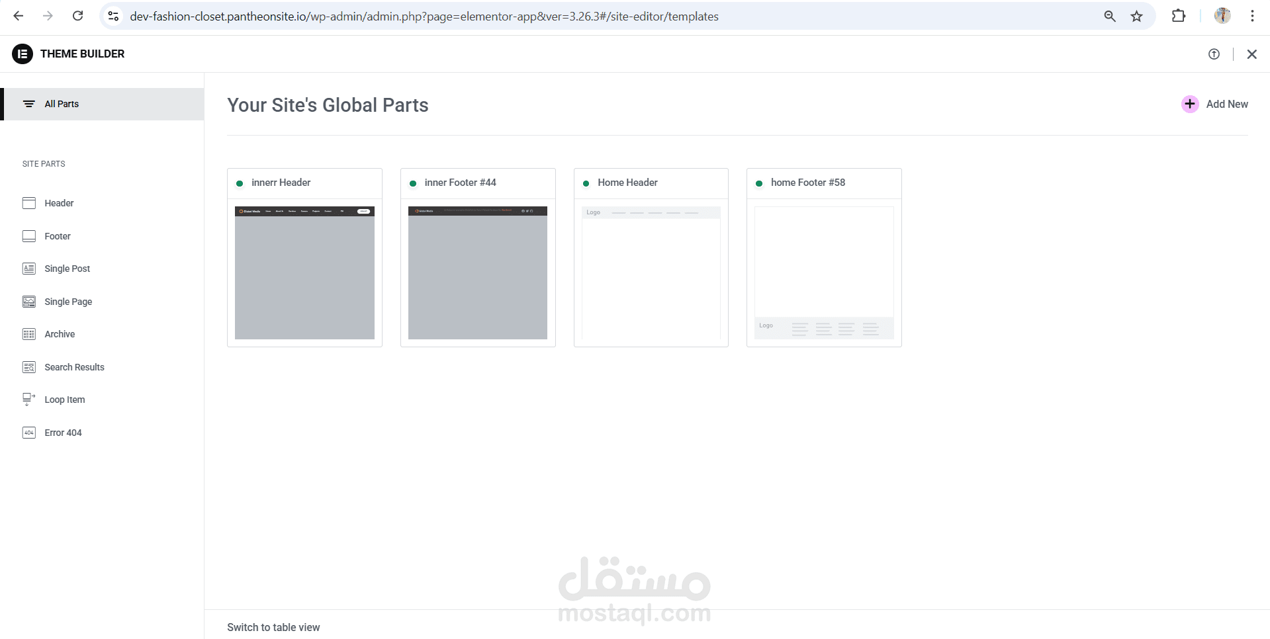The height and width of the screenshot is (639, 1270).
Task: Click the Elementor logo icon
Action: (x=23, y=54)
